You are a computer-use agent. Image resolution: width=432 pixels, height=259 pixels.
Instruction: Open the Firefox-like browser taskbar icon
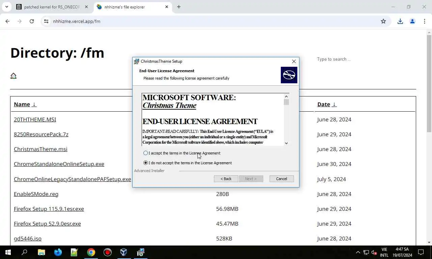point(58,252)
